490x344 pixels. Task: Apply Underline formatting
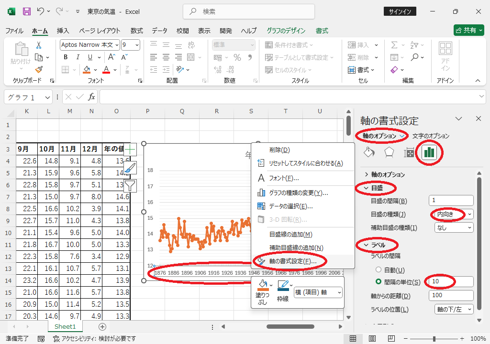(x=90, y=57)
